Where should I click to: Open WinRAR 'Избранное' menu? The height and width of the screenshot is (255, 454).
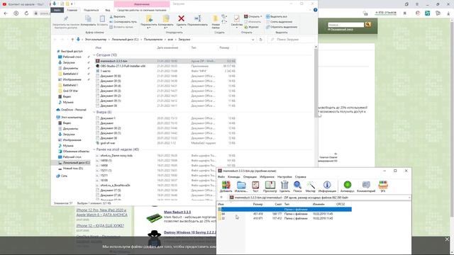(x=267, y=176)
